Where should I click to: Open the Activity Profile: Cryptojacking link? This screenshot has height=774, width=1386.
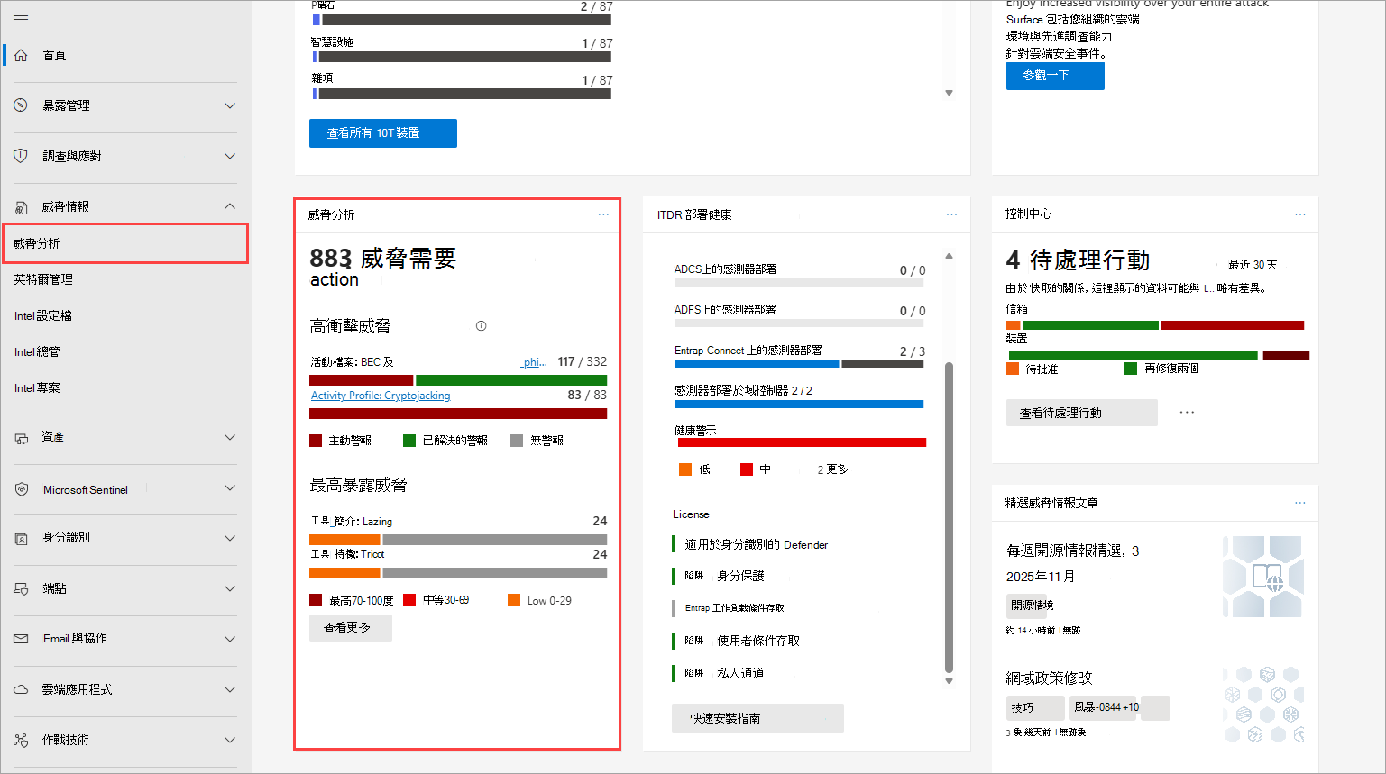[381, 396]
